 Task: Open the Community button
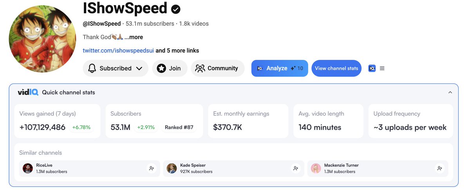click(218, 68)
